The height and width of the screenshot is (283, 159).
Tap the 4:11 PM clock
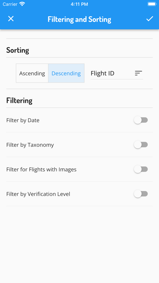(79, 4)
